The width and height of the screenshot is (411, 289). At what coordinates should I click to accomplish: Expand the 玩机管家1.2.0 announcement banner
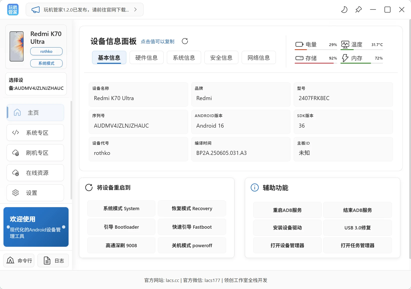pyautogui.click(x=135, y=10)
